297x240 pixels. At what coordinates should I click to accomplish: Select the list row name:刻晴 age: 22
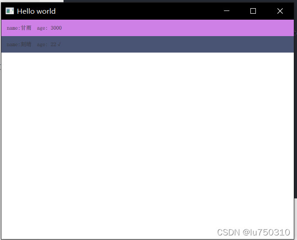tap(148, 44)
